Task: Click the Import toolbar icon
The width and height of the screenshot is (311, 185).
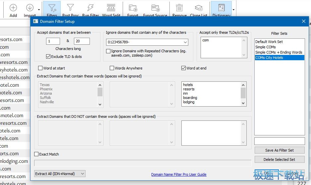Action: coord(30,9)
